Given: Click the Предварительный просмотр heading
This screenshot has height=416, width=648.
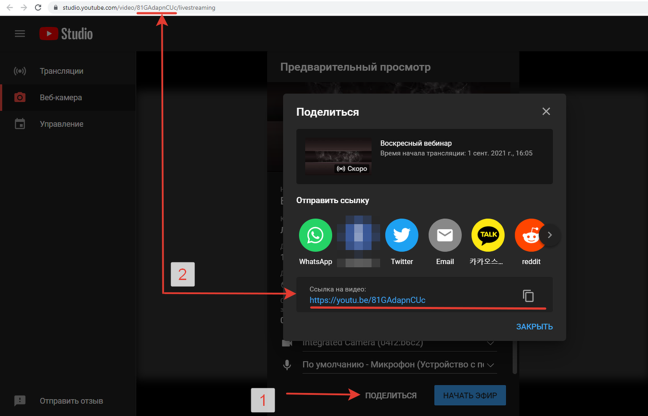Looking at the screenshot, I should [355, 67].
